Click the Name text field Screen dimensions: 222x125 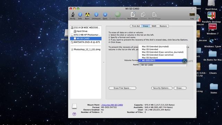click(163, 65)
